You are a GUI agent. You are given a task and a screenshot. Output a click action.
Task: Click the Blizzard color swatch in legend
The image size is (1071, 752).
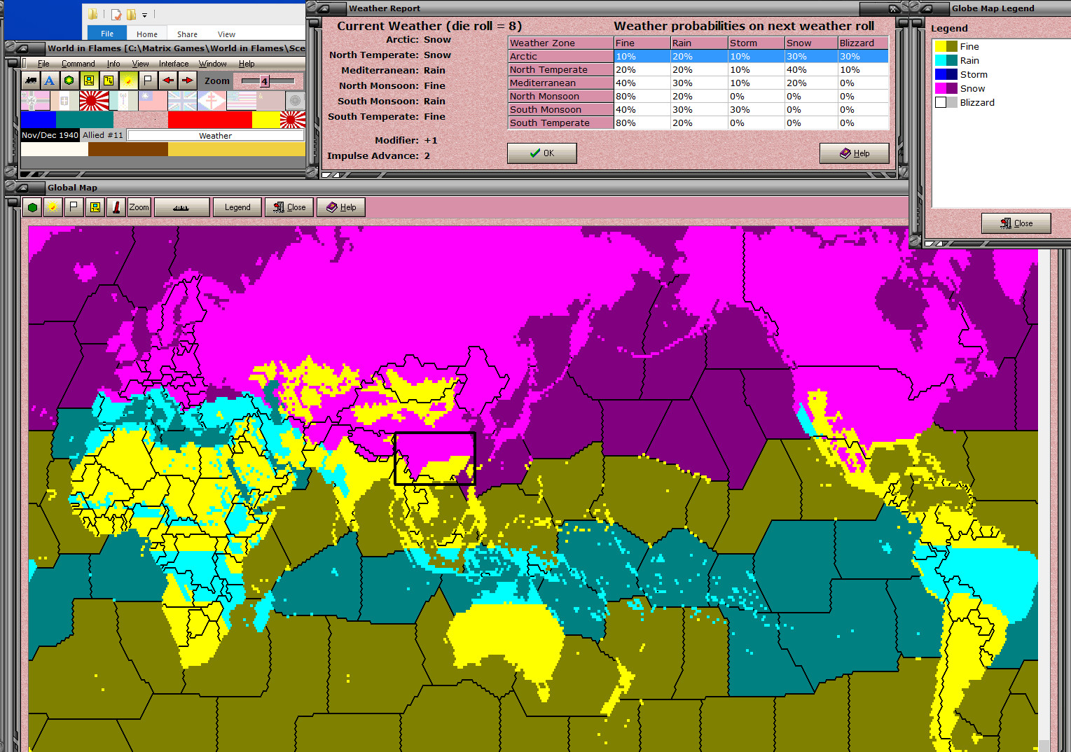[x=946, y=102]
